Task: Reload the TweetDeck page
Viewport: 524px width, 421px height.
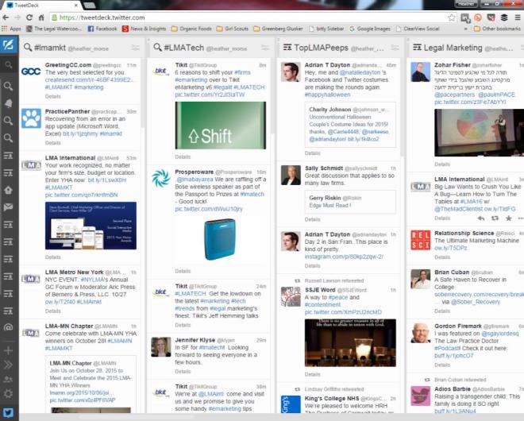Action: [x=29, y=17]
